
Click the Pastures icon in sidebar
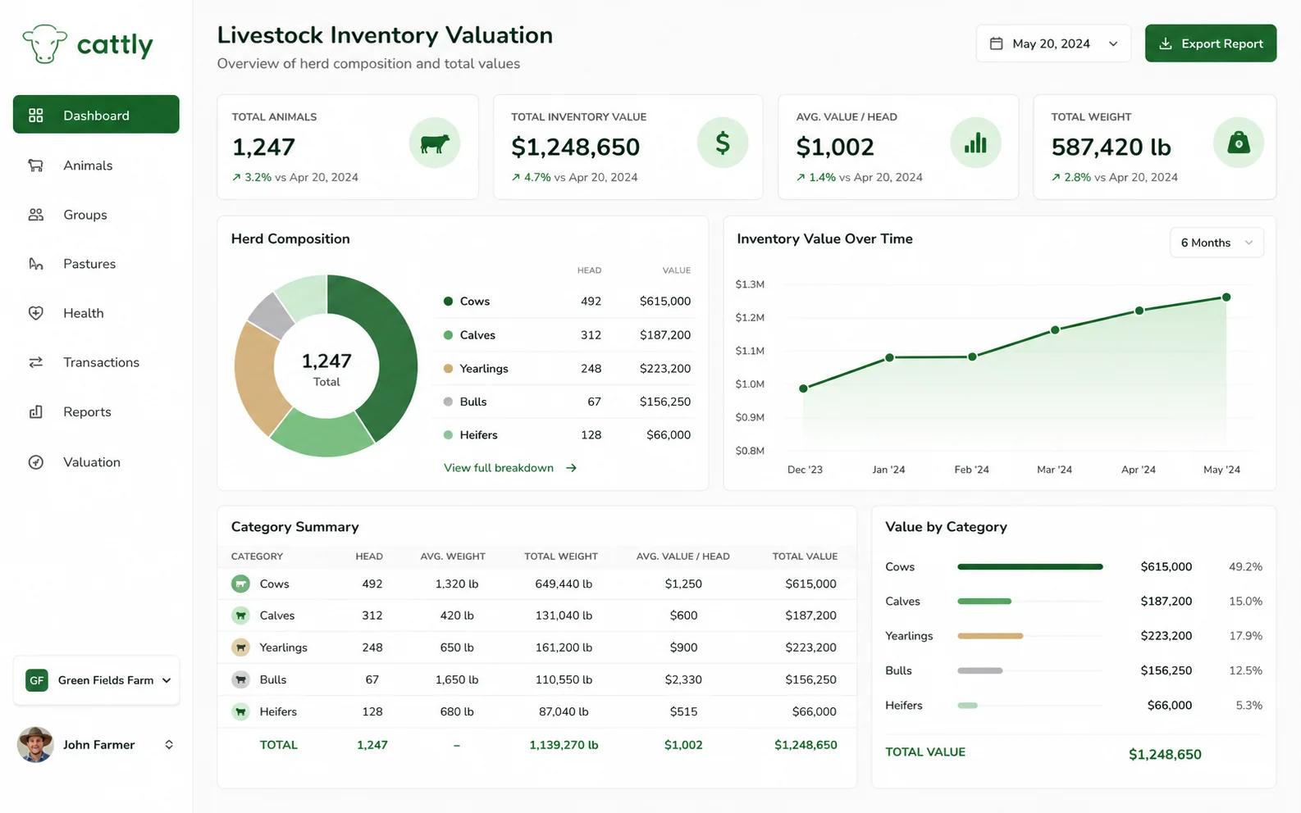click(x=36, y=264)
